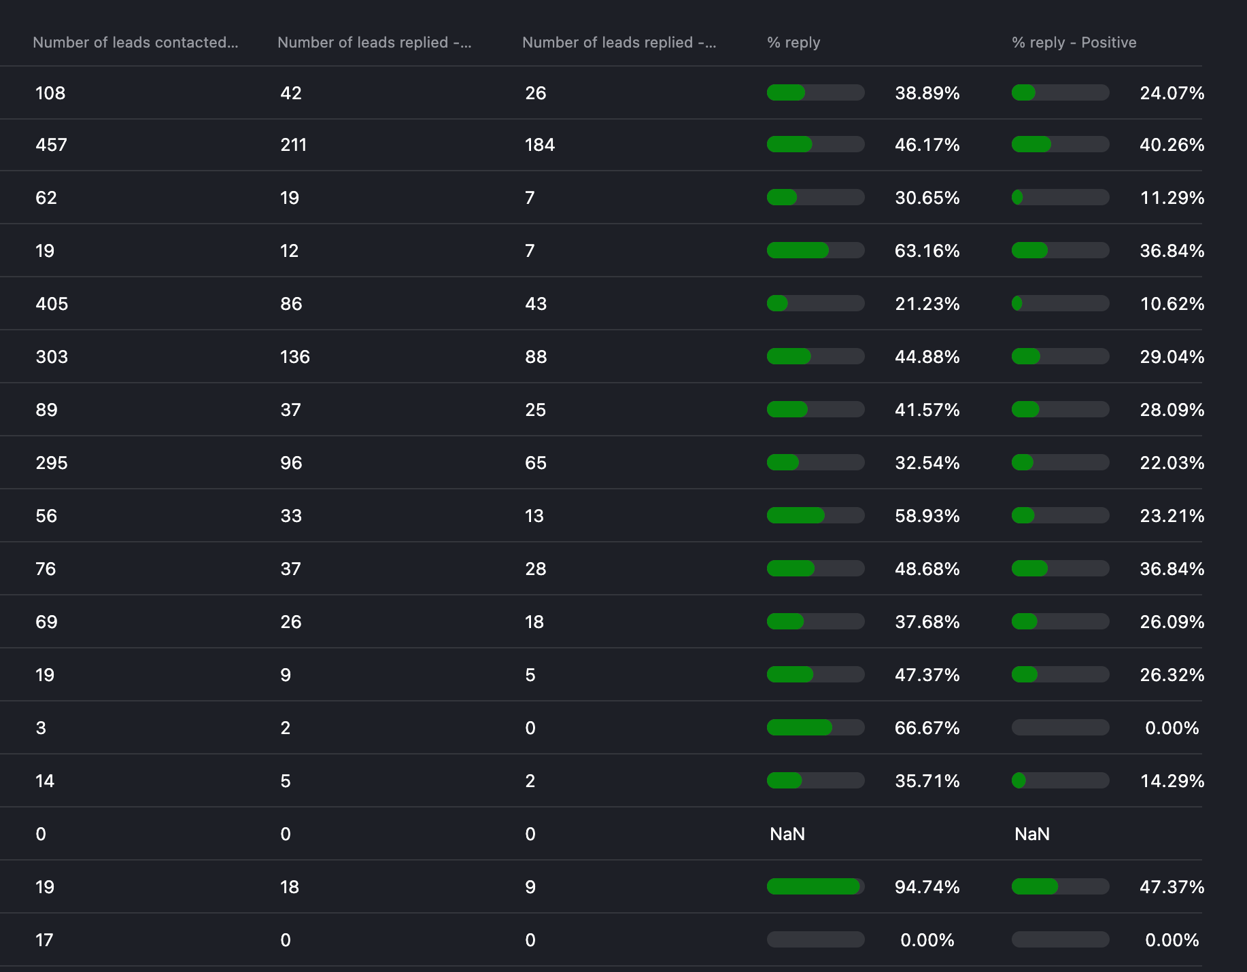Select the 405 leads contacted cell
Screen dimensions: 1247x972
pos(52,304)
